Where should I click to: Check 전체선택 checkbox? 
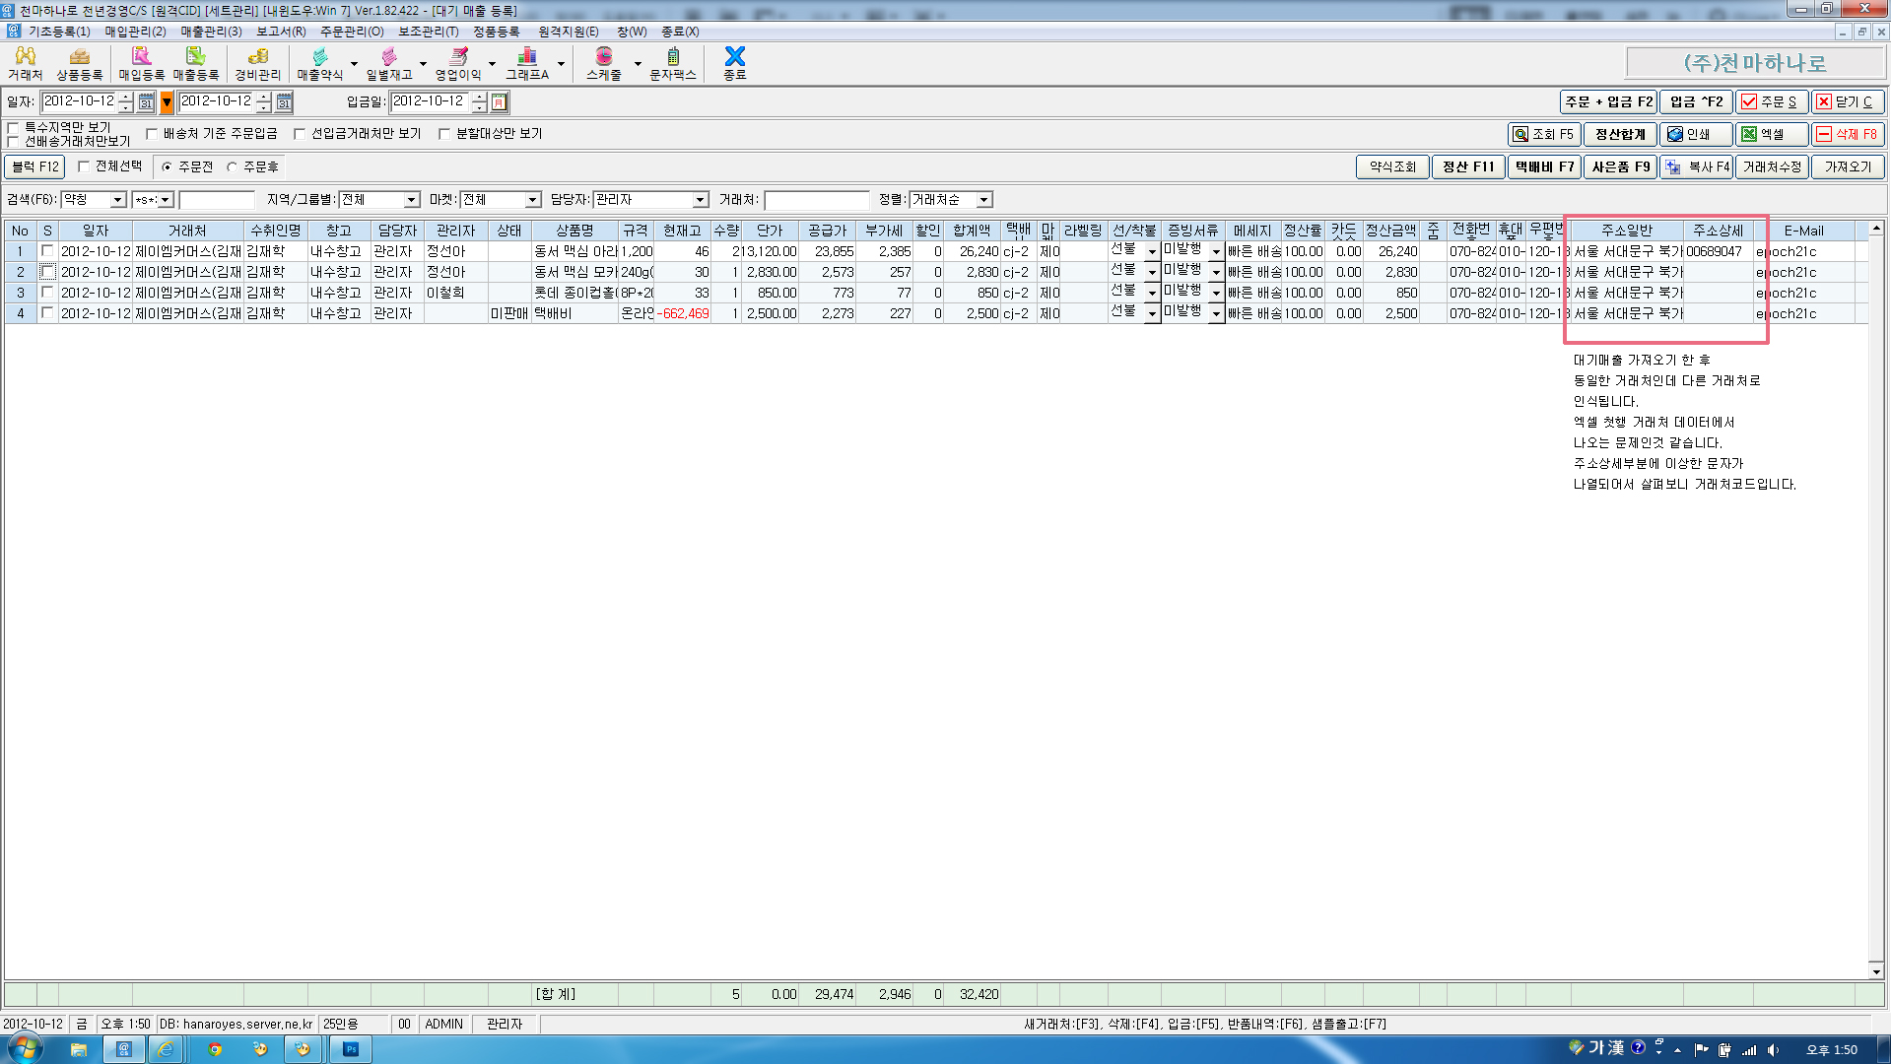coord(84,166)
